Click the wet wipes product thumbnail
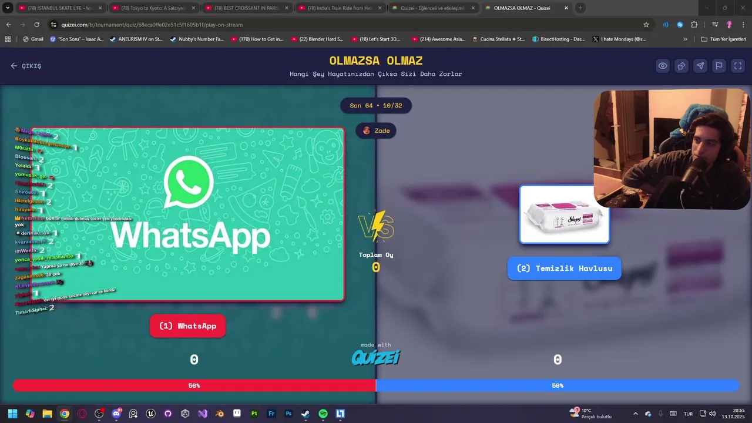Viewport: 752px width, 423px height. pos(565,214)
